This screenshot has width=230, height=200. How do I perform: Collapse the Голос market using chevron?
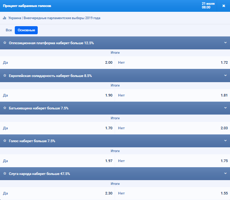click(225, 141)
